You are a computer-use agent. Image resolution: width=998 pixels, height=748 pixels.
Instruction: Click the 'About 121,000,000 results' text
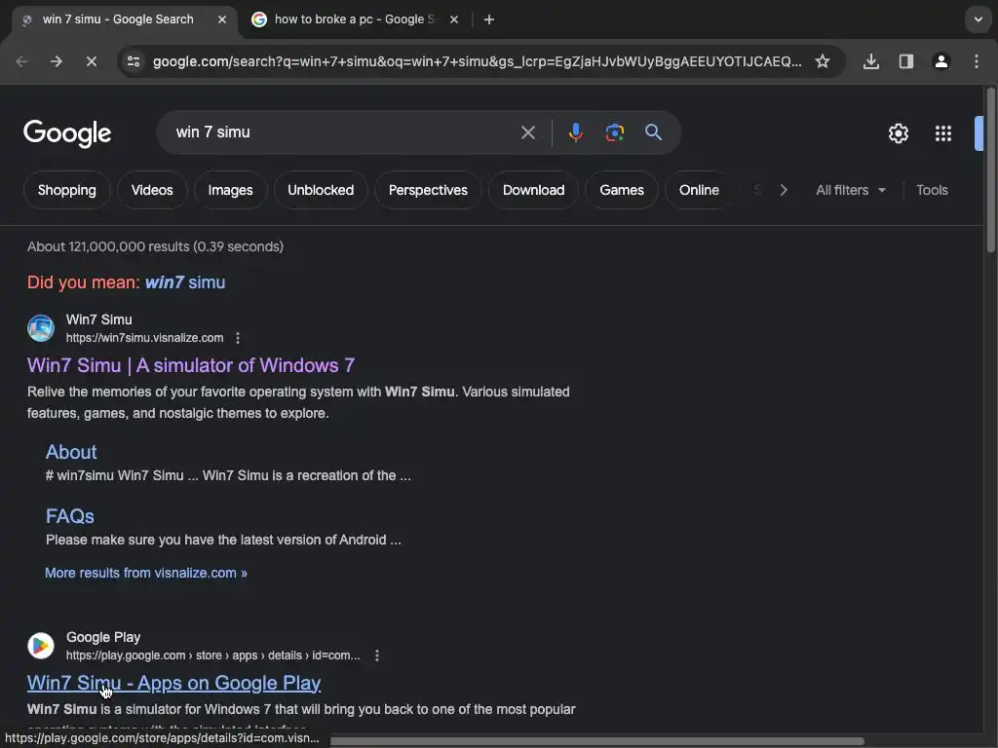(155, 246)
